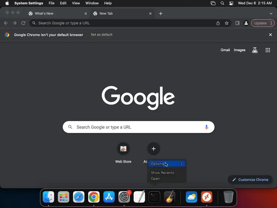Open the File menu
This screenshot has height=208, width=277.
tap(52, 3)
